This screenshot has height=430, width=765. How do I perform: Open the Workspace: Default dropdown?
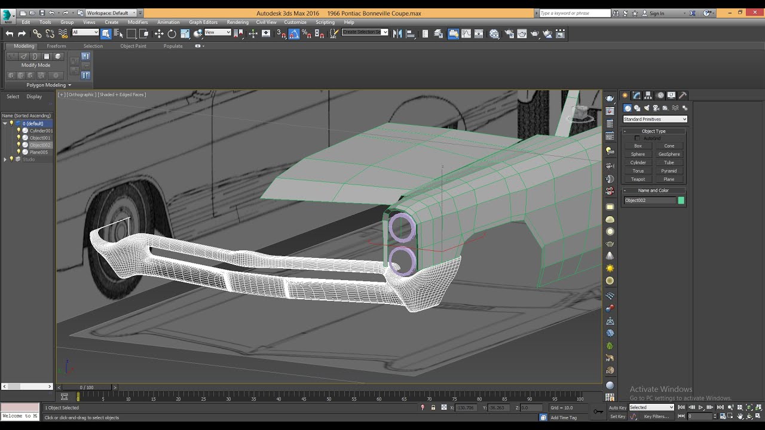[x=114, y=13]
